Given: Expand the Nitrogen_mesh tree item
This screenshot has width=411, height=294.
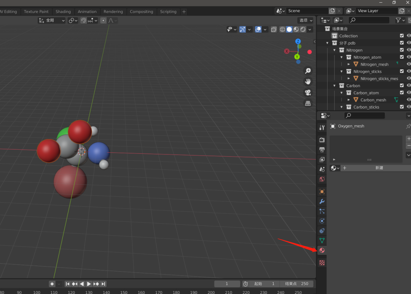Looking at the screenshot, I should click(x=349, y=64).
